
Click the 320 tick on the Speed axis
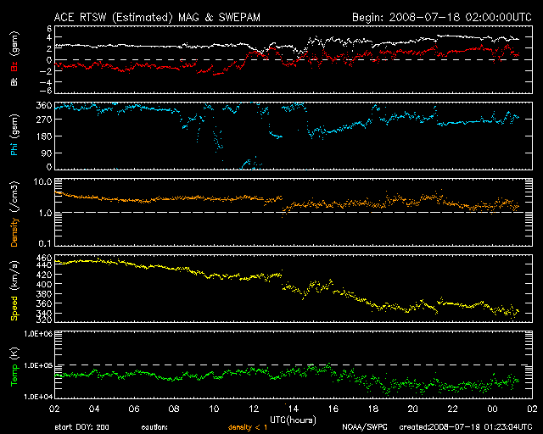(x=44, y=320)
